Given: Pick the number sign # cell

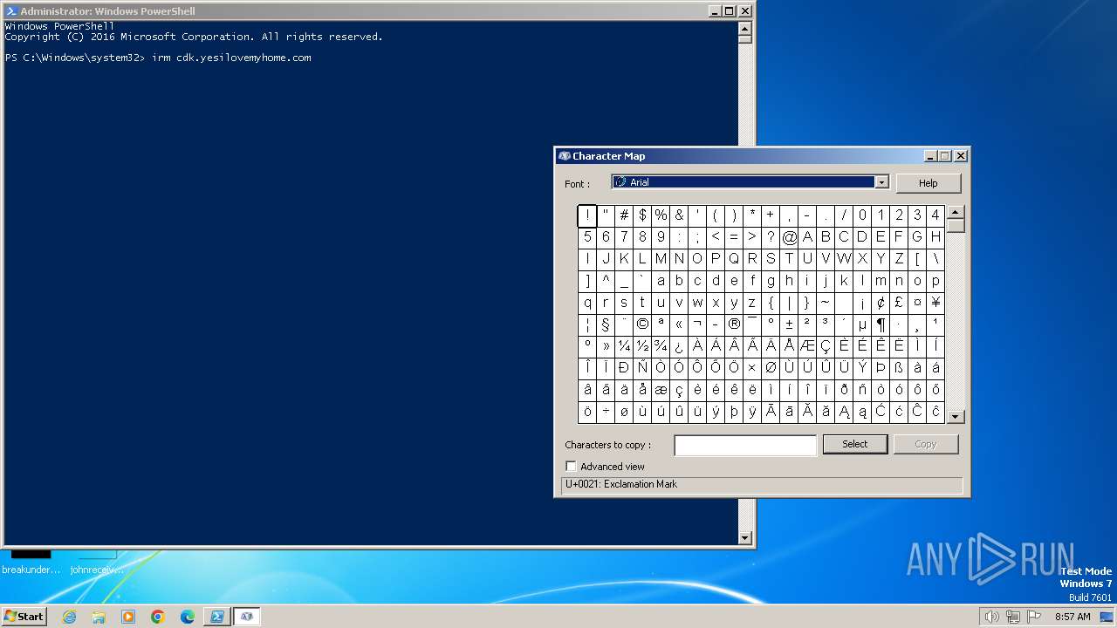Looking at the screenshot, I should pyautogui.click(x=624, y=215).
